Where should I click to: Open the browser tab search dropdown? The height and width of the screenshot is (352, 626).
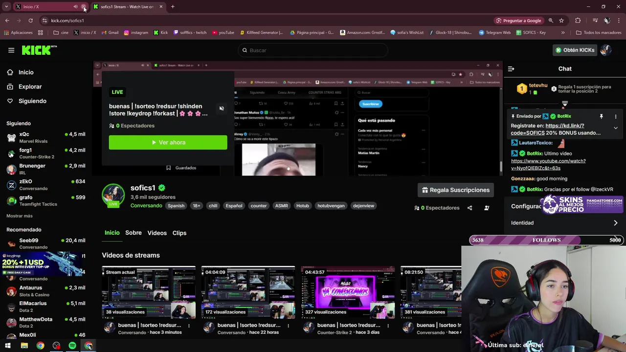pos(6,7)
